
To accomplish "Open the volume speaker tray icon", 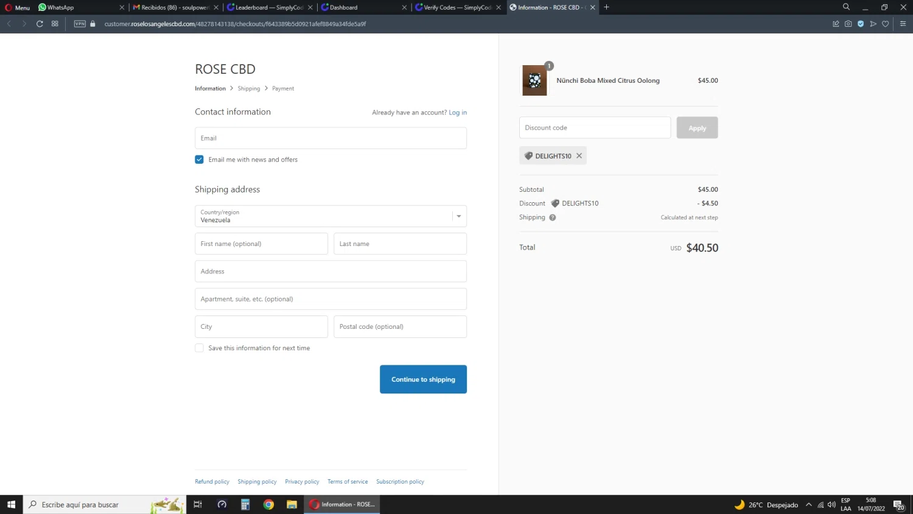I will pos(831,505).
